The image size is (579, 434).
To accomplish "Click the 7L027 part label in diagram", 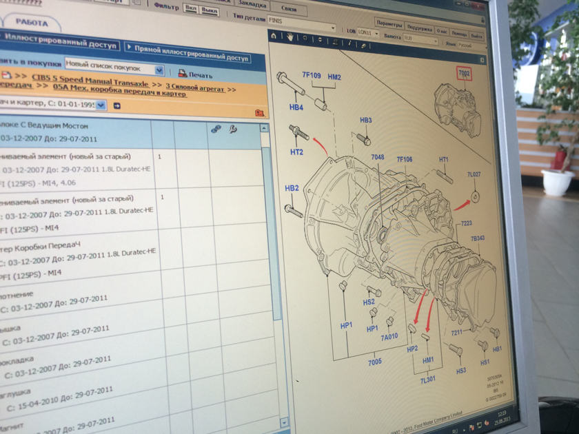I will coord(474,174).
